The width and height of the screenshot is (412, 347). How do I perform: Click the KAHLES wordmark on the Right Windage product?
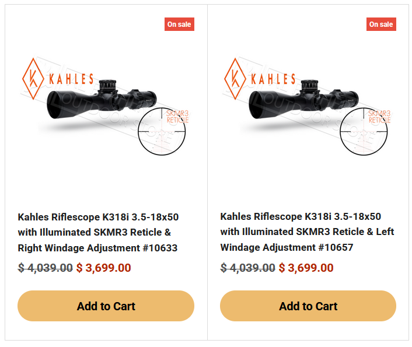pos(71,79)
